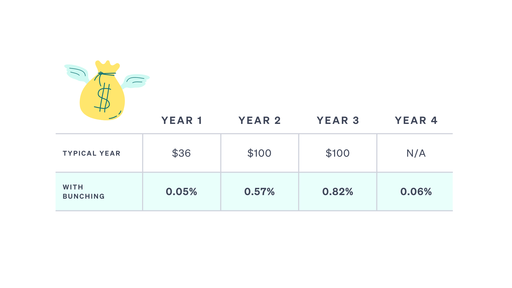Select the YEAR 1 column header

point(182,120)
